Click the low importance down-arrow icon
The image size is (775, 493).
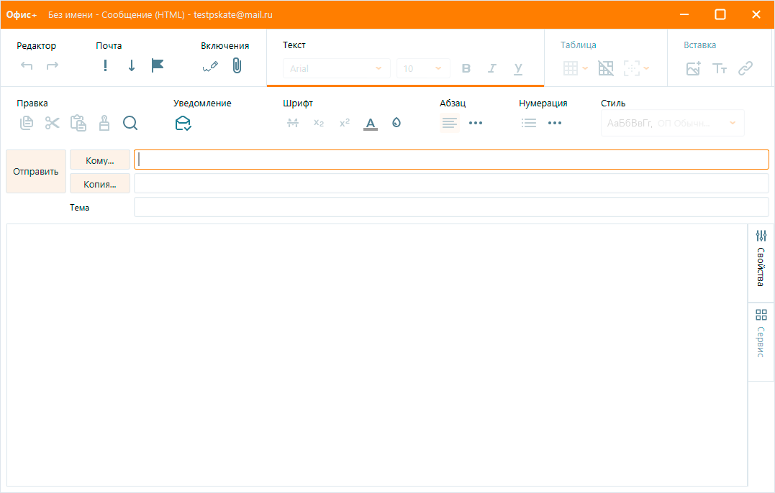pos(132,66)
